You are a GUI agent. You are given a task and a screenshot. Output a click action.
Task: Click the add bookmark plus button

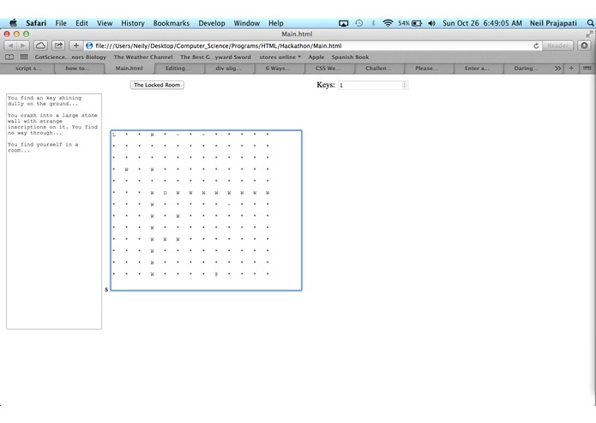tap(75, 45)
